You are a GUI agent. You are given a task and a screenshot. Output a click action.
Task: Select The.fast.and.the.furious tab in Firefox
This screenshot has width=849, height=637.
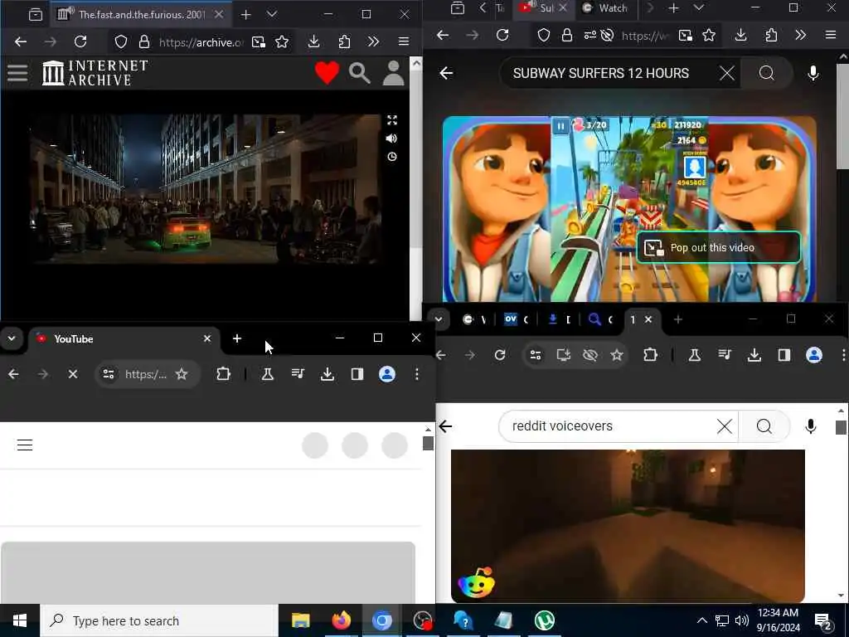141,15
